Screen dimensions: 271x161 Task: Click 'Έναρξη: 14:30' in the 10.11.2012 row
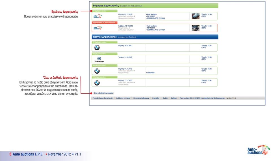point(206,26)
